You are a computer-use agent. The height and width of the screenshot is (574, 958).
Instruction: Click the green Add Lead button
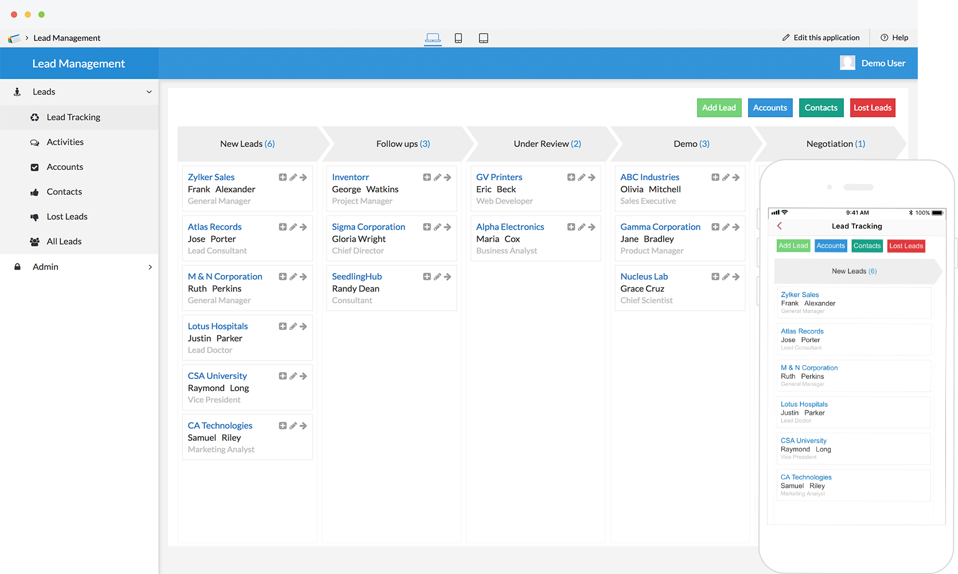coord(719,108)
